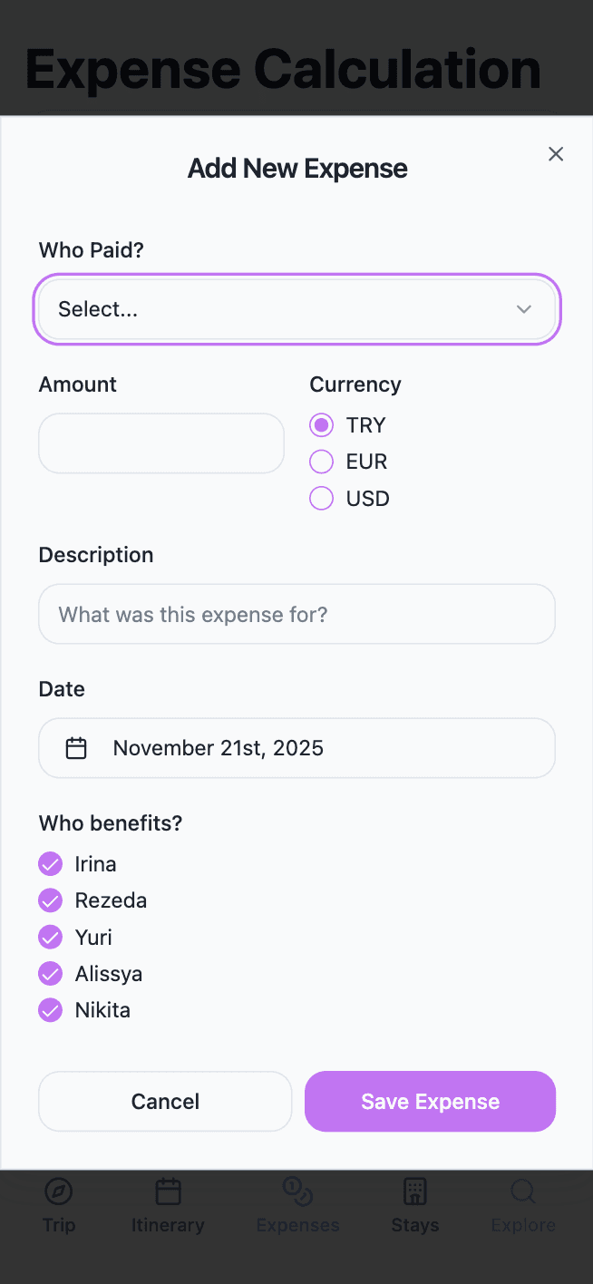
Task: Click the chevron in Who Paid selector
Action: coord(523,309)
